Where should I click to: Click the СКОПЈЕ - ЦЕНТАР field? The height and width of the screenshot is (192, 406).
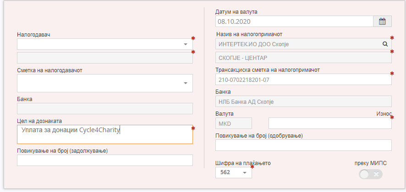[x=303, y=58]
